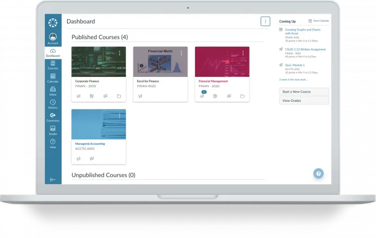This screenshot has width=376, height=238.
Task: Open CSLIO 1.12 Written Assignment item
Action: click(x=305, y=50)
